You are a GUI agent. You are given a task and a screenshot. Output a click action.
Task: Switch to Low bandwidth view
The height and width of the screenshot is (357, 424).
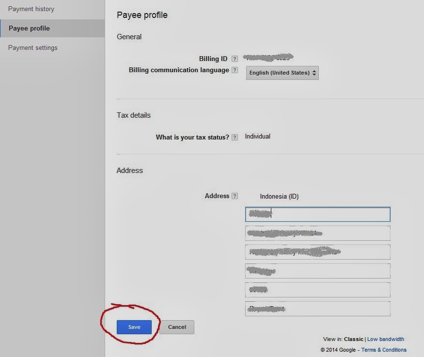point(386,339)
